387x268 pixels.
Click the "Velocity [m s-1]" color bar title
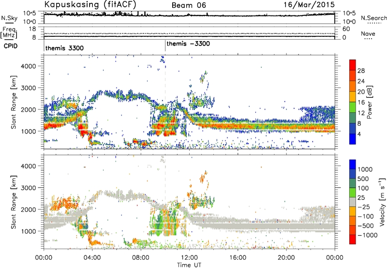382,202
